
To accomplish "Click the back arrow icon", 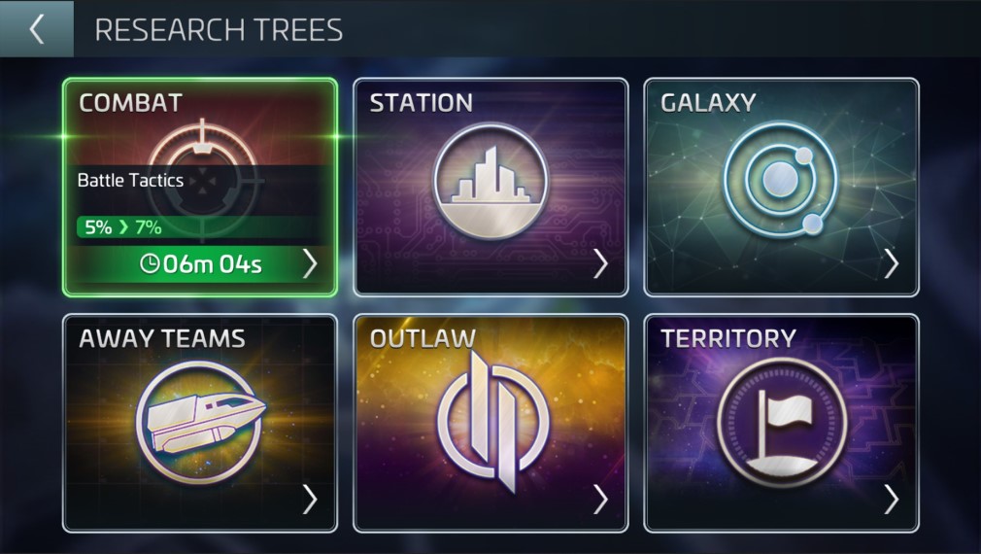I will pyautogui.click(x=36, y=29).
